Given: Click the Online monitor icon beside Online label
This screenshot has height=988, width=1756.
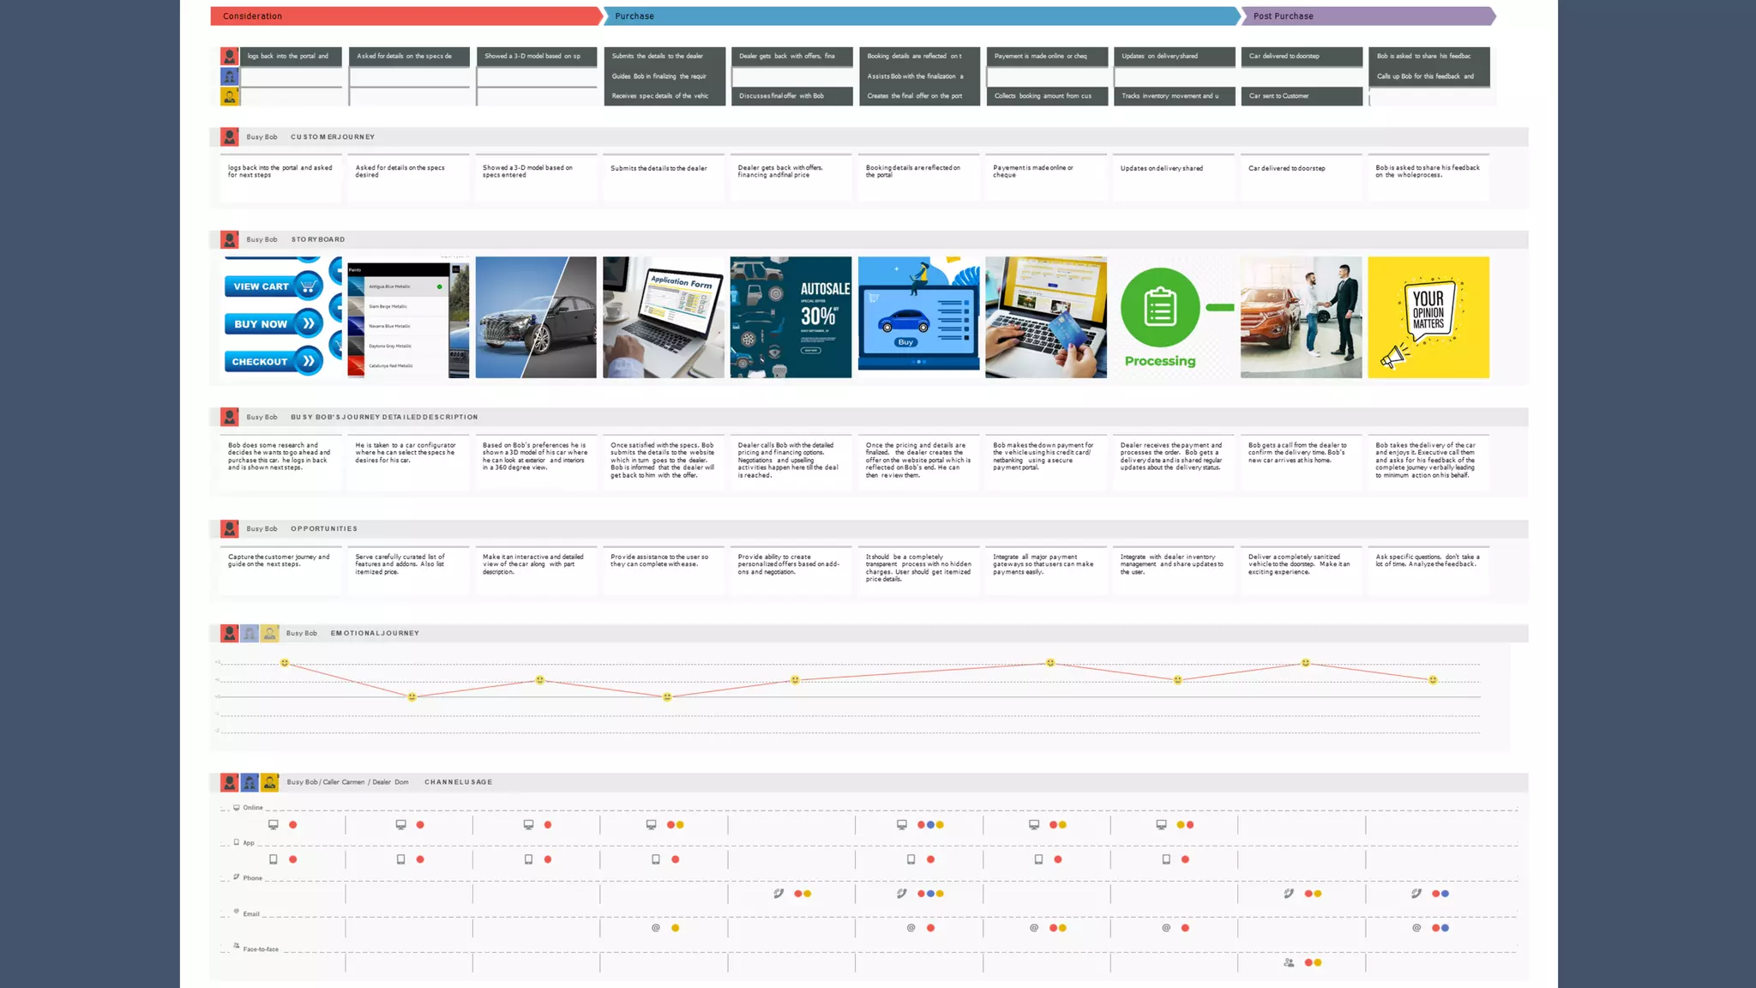Looking at the screenshot, I should [x=237, y=807].
